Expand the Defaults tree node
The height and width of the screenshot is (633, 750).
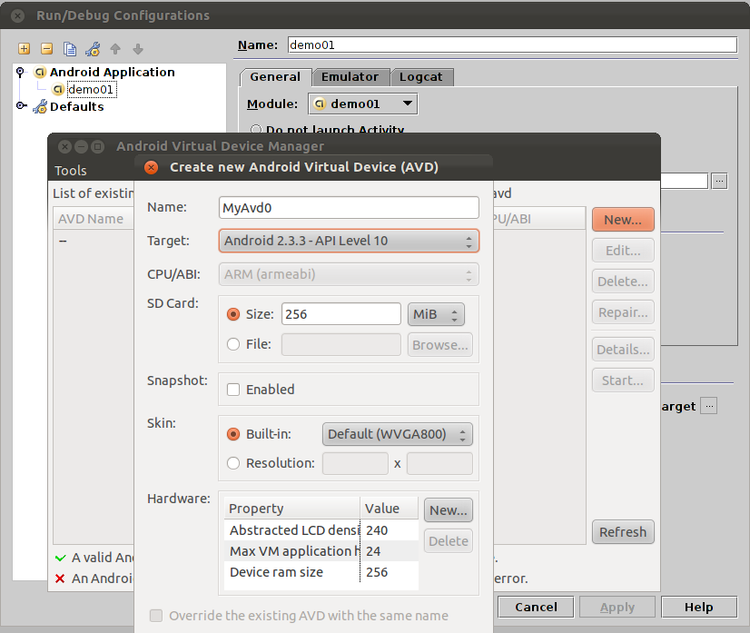coord(20,105)
